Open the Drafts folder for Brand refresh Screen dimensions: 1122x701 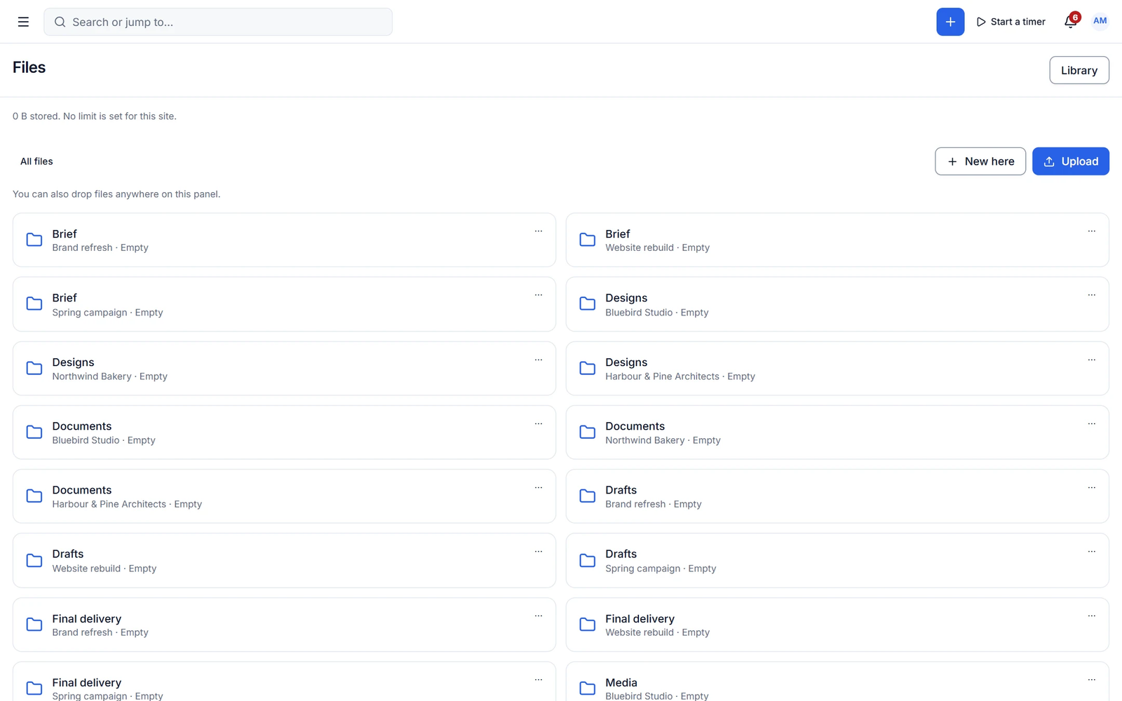(x=837, y=496)
